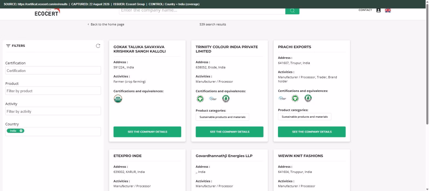The image size is (429, 191).
Task: Open the Certification filter dropdown
Action: [x=53, y=71]
